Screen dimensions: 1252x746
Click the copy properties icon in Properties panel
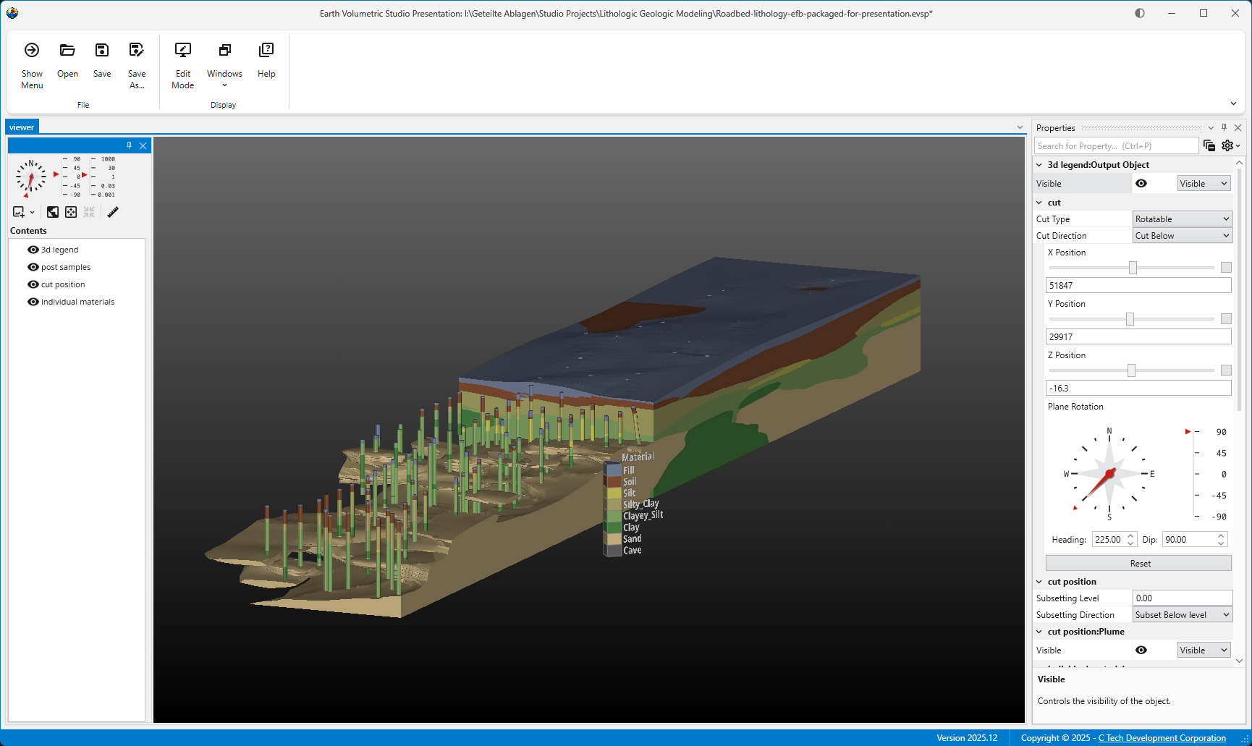point(1209,145)
